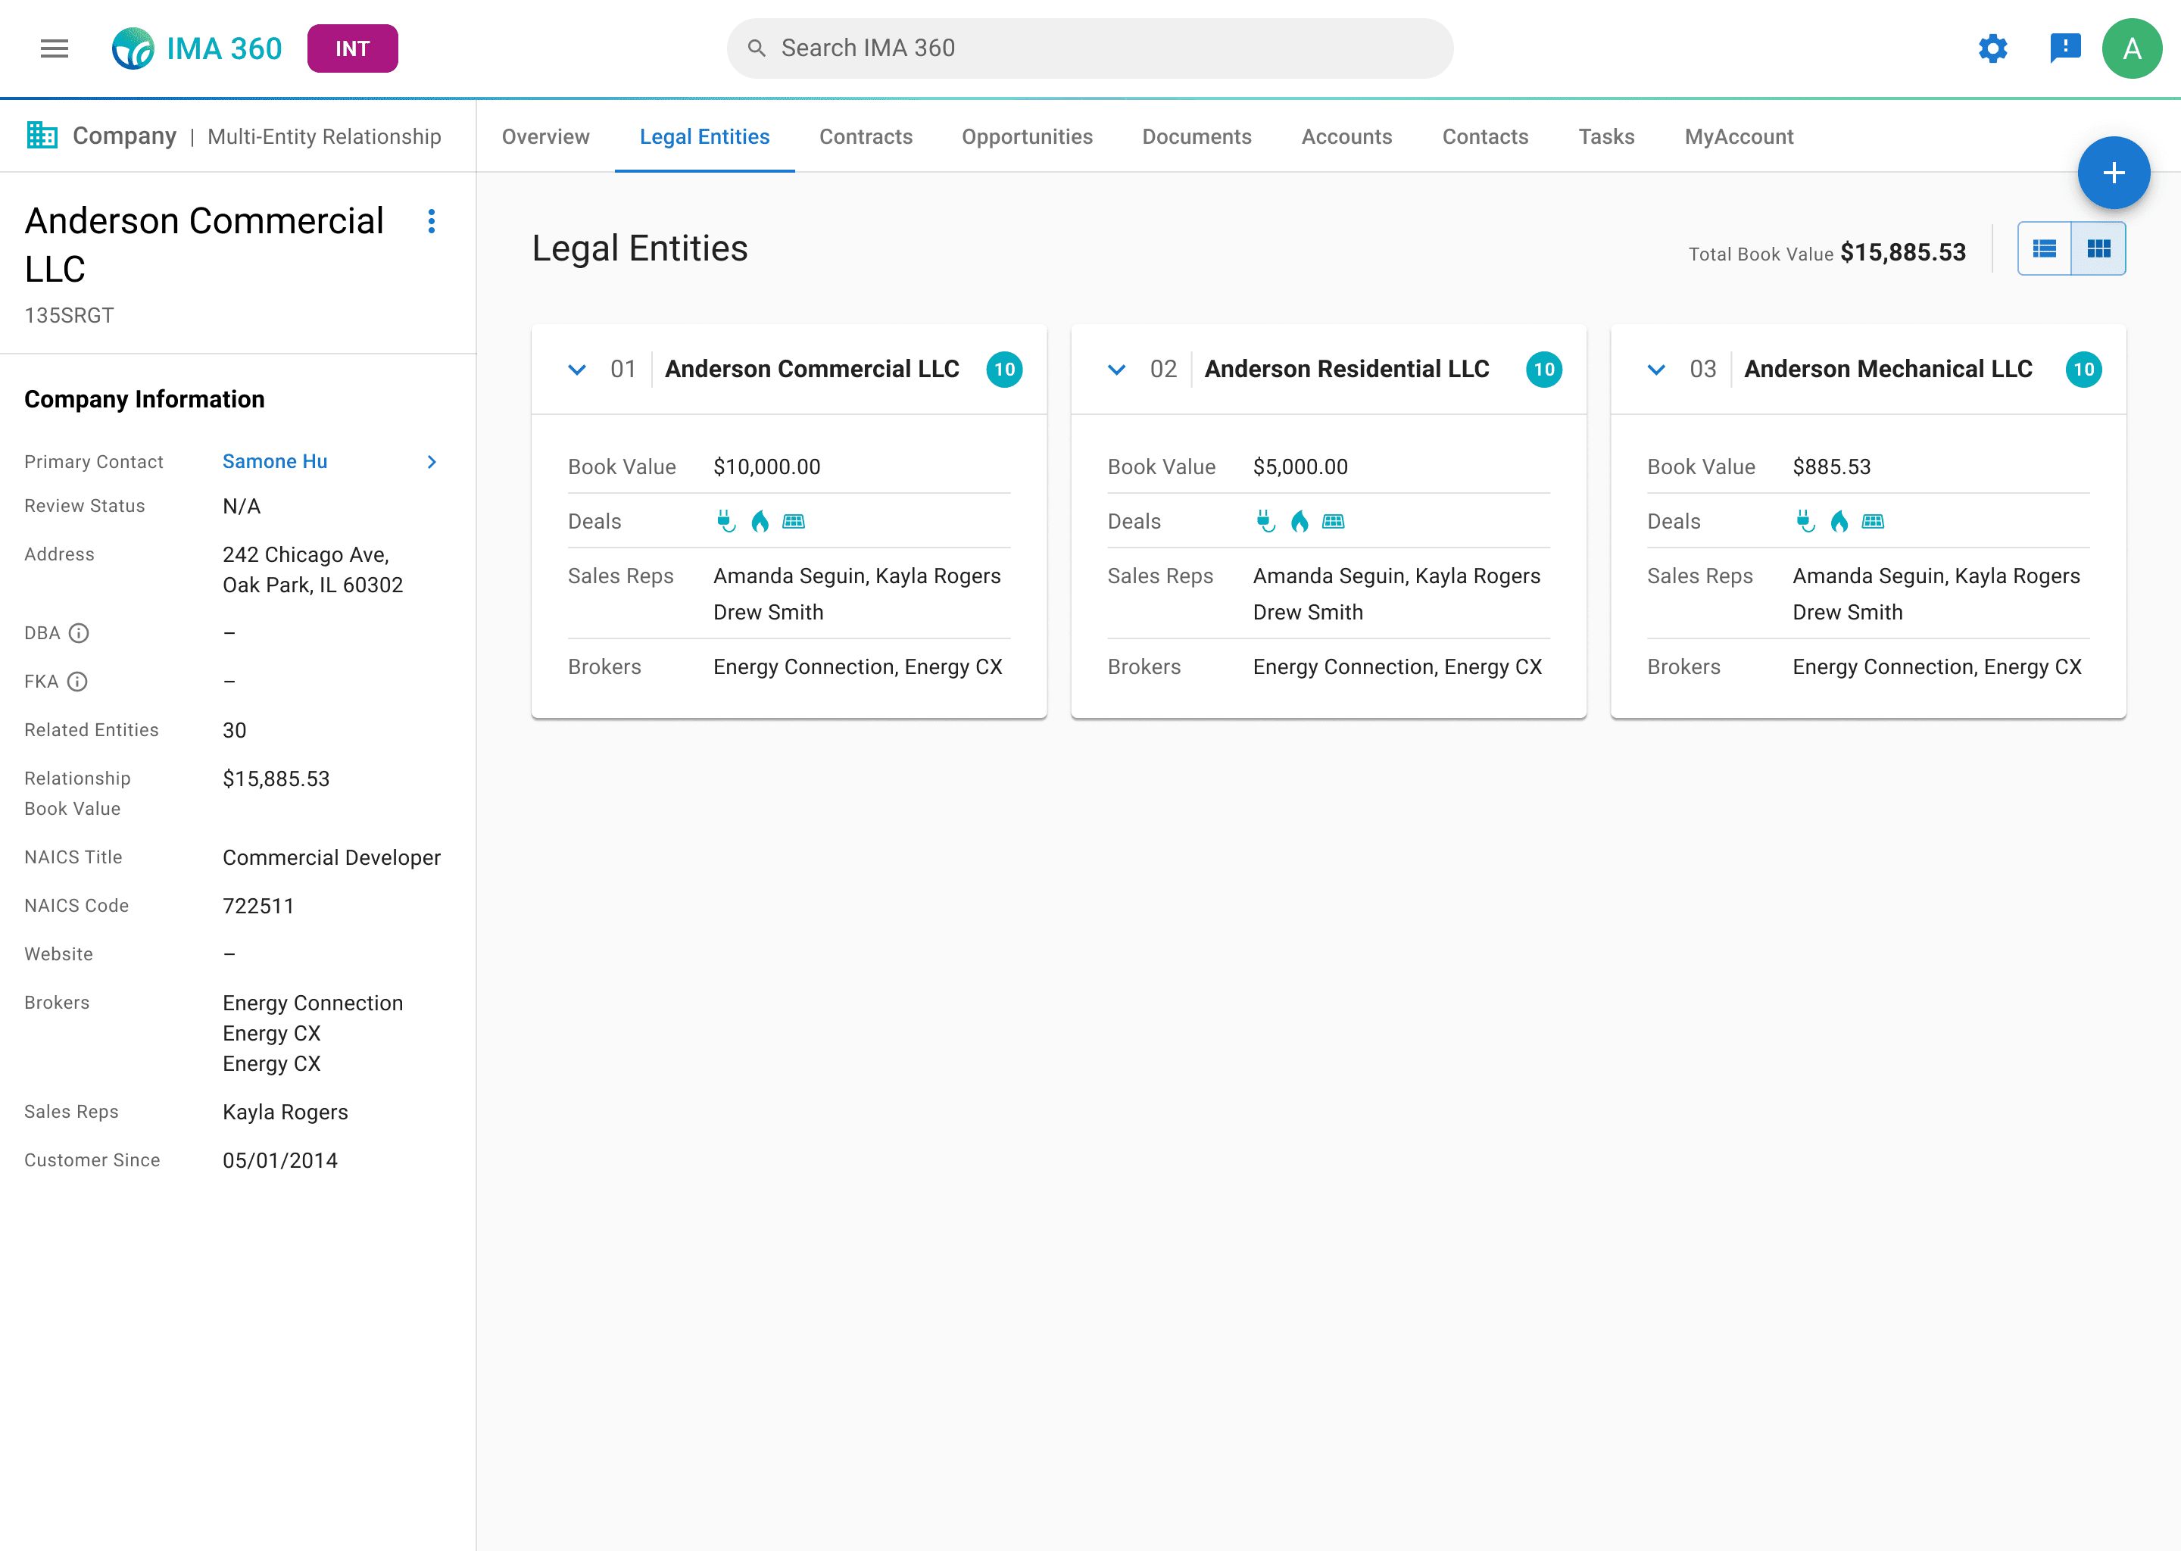
Task: Open the user avatar A menu
Action: [2131, 48]
